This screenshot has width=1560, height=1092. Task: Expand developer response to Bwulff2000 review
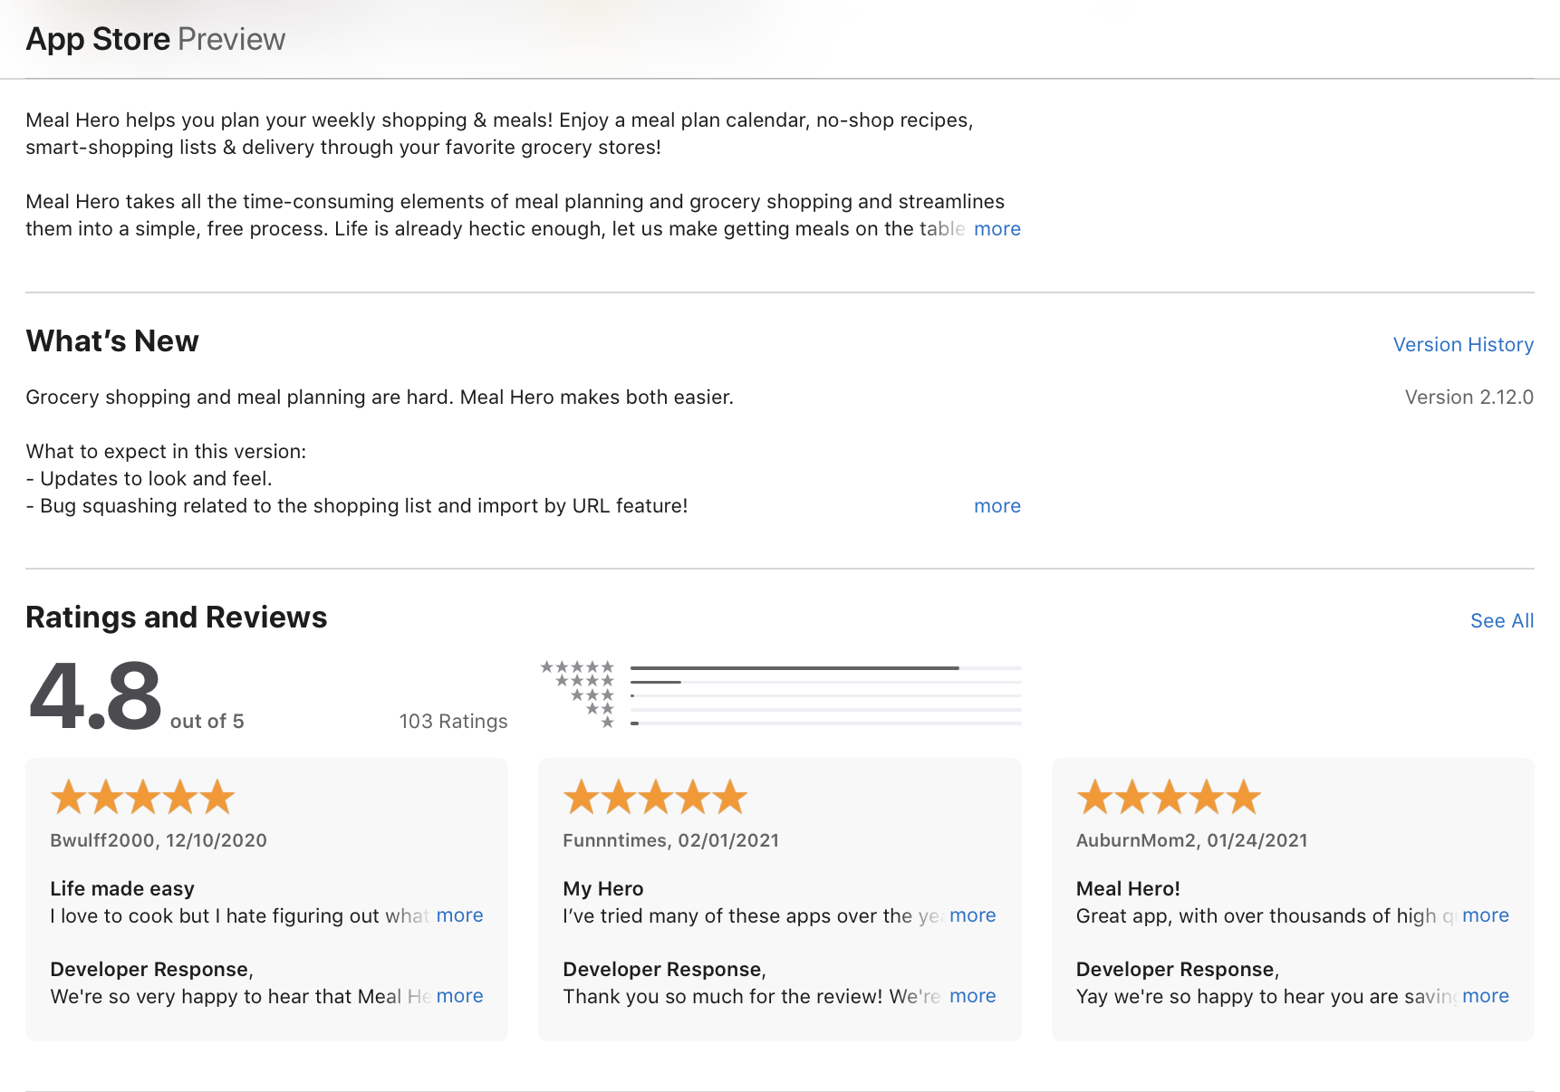tap(459, 996)
